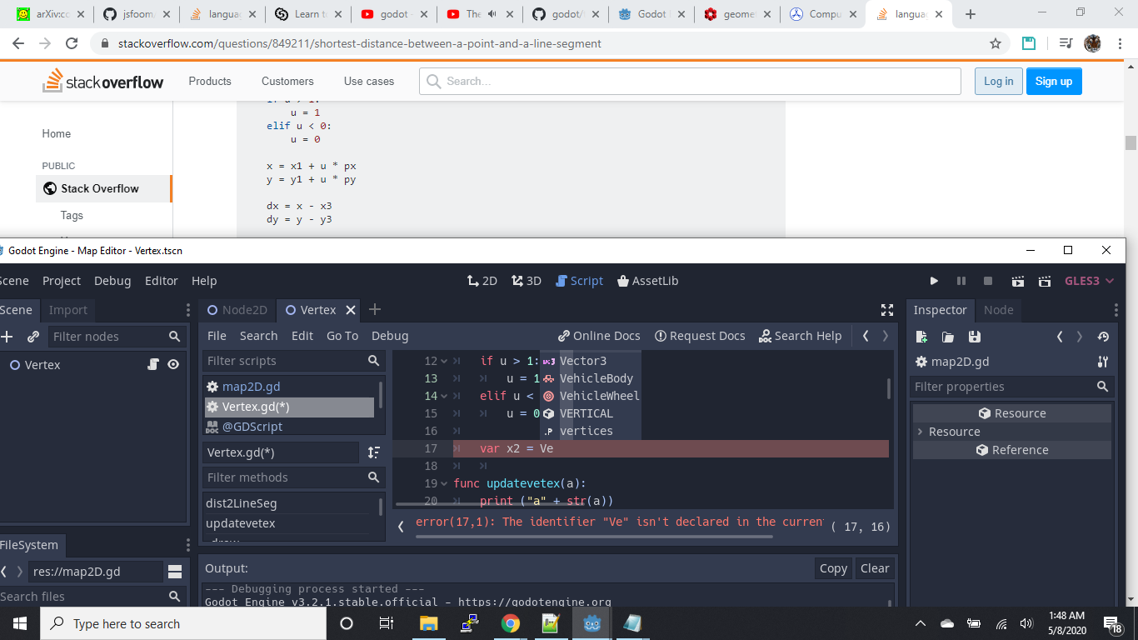Toggle scripts panel arrow beside error message
This screenshot has width=1138, height=640.
401,526
